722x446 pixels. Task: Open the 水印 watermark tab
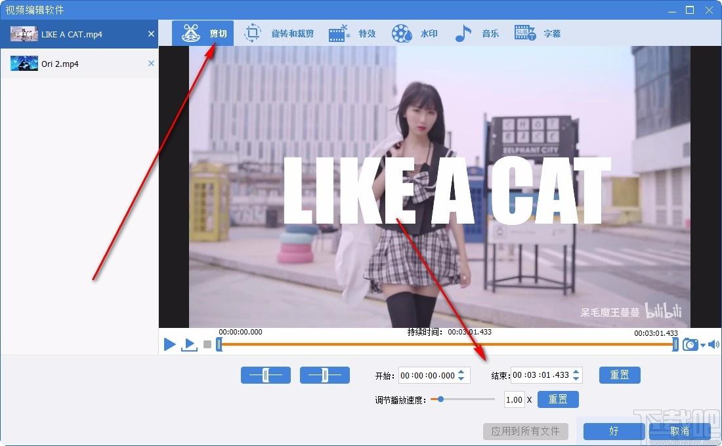pos(414,33)
